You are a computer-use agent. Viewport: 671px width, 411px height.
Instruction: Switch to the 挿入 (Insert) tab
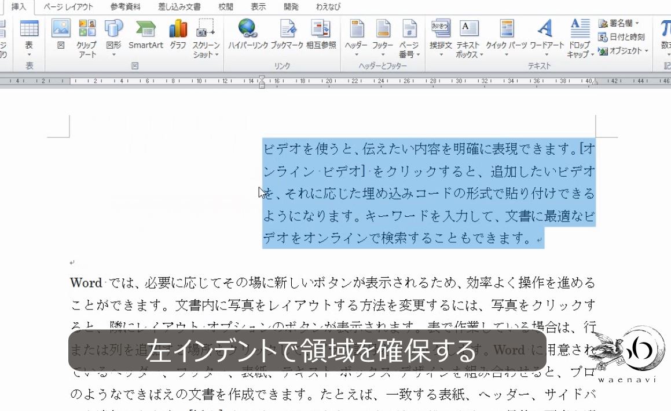[x=19, y=7]
